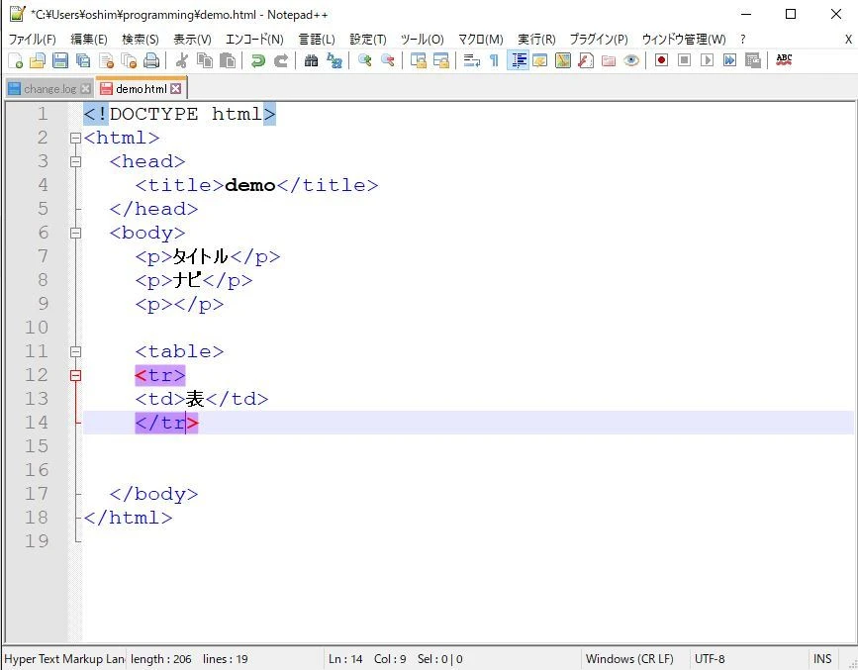Toggle file monitoring with the eye icon
The image size is (858, 670).
pyautogui.click(x=631, y=60)
